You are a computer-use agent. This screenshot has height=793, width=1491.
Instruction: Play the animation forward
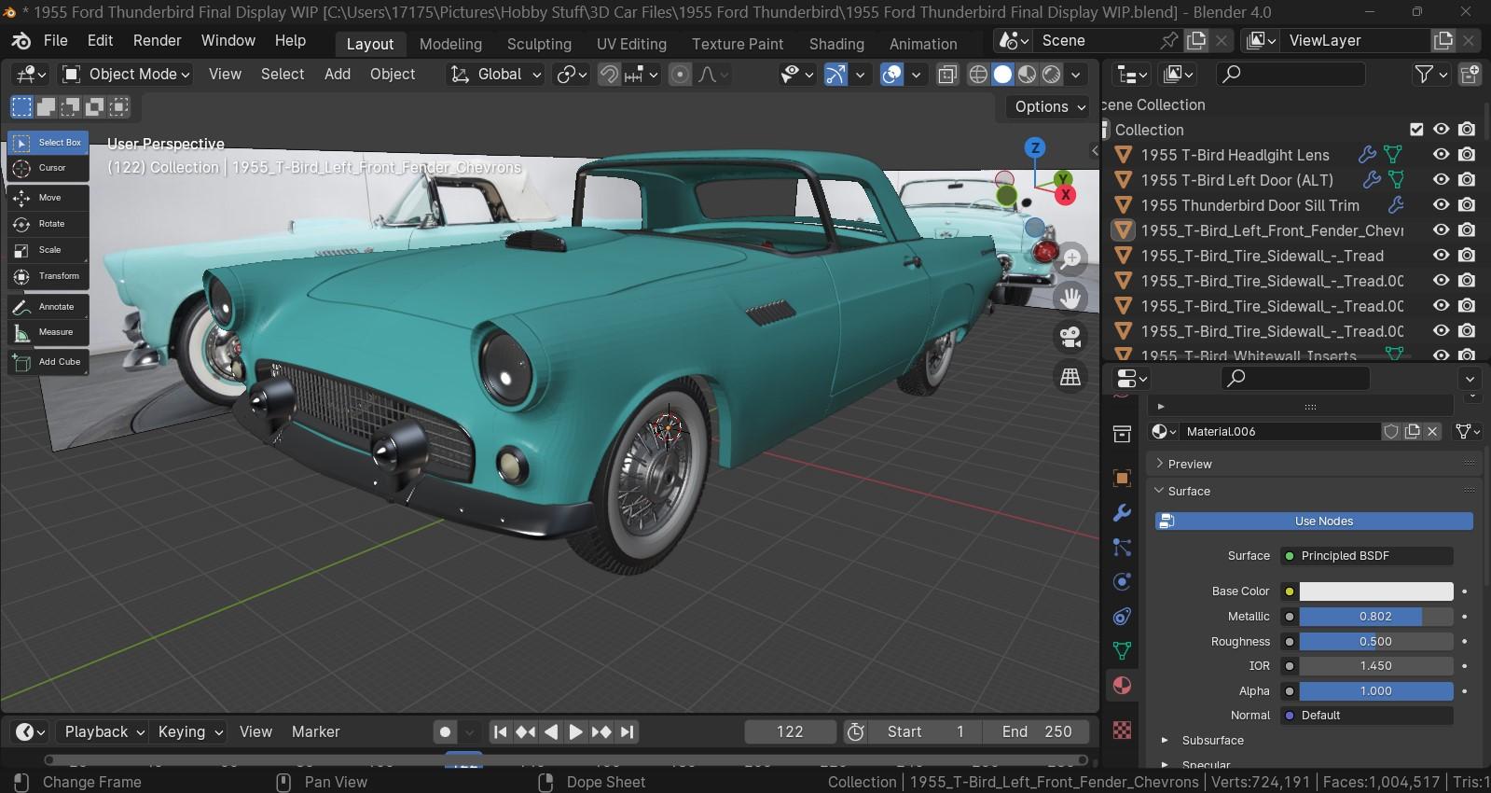click(x=576, y=732)
